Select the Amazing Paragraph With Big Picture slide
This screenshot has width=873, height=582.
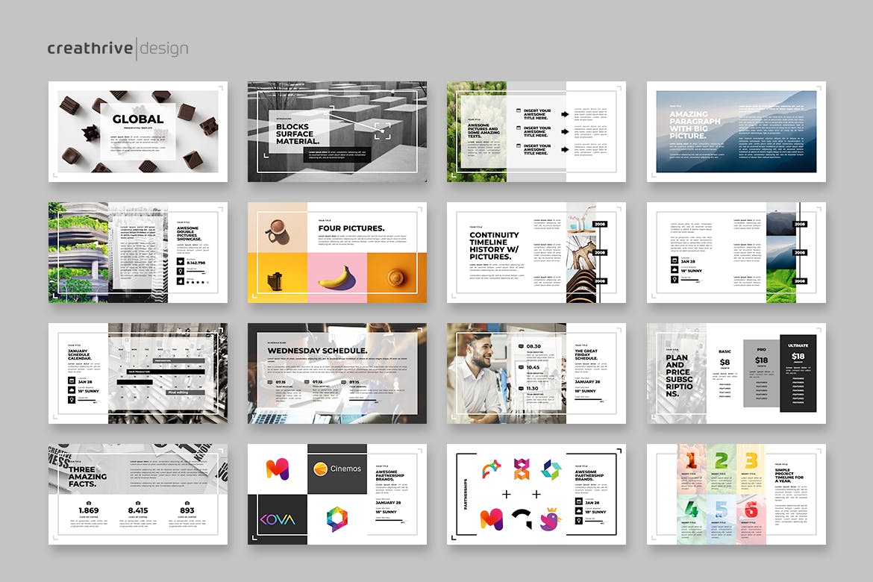[x=736, y=131]
